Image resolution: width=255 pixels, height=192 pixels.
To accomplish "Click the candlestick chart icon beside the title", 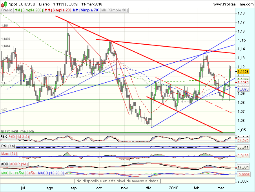I will tap(4, 4).
